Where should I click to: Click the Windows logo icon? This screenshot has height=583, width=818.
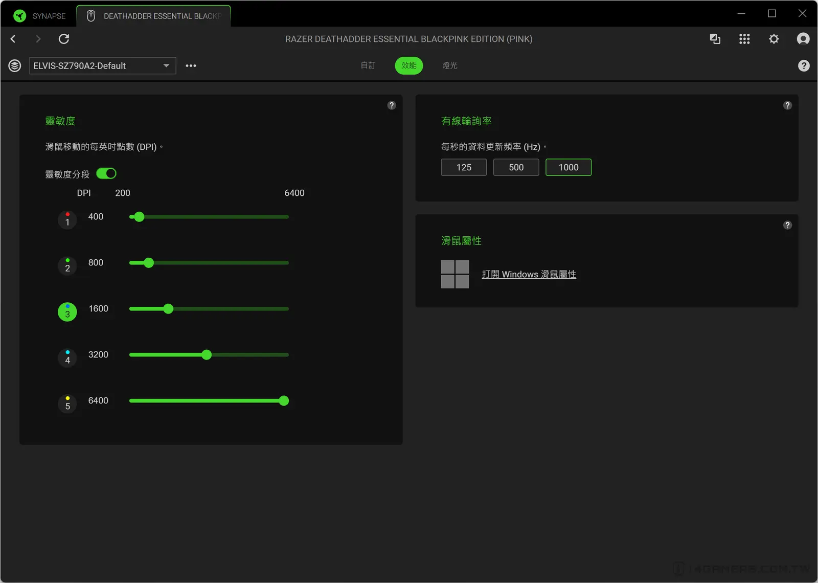[455, 274]
